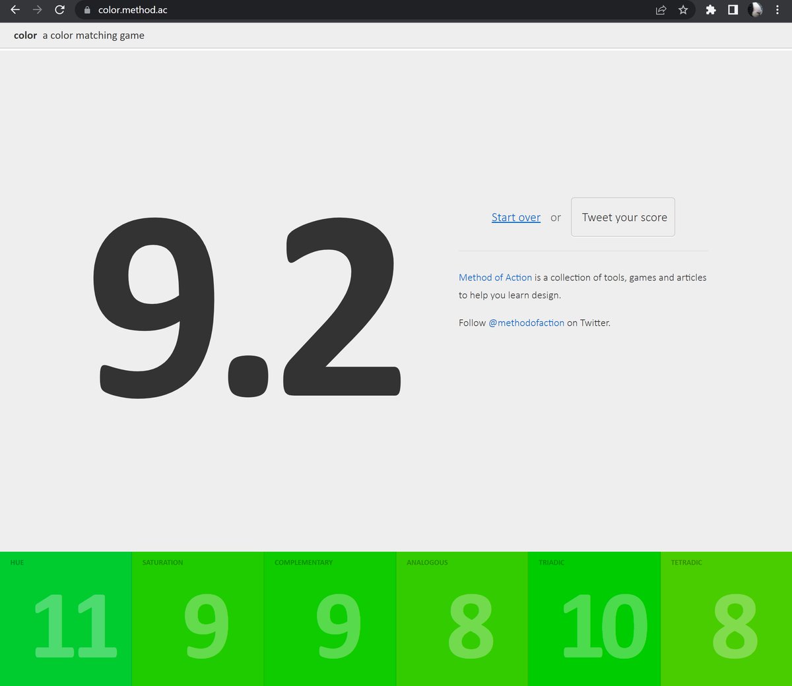
Task: Click the 'on Twitter.' text
Action: click(x=589, y=323)
